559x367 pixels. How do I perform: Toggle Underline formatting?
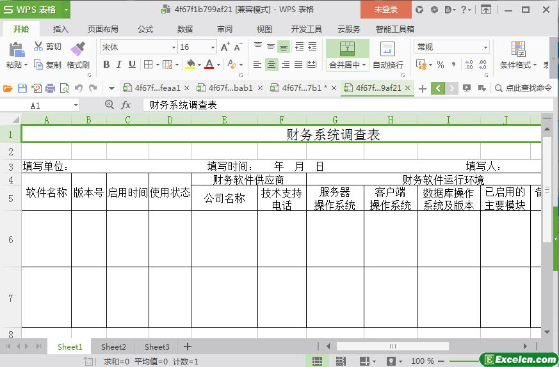pos(132,65)
